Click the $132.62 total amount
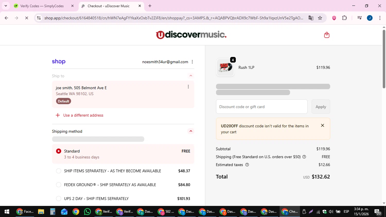Screen dimensions: 386x217 [321, 177]
